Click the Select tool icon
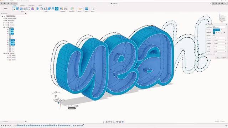This screenshot has height=128, width=228. (93, 9)
